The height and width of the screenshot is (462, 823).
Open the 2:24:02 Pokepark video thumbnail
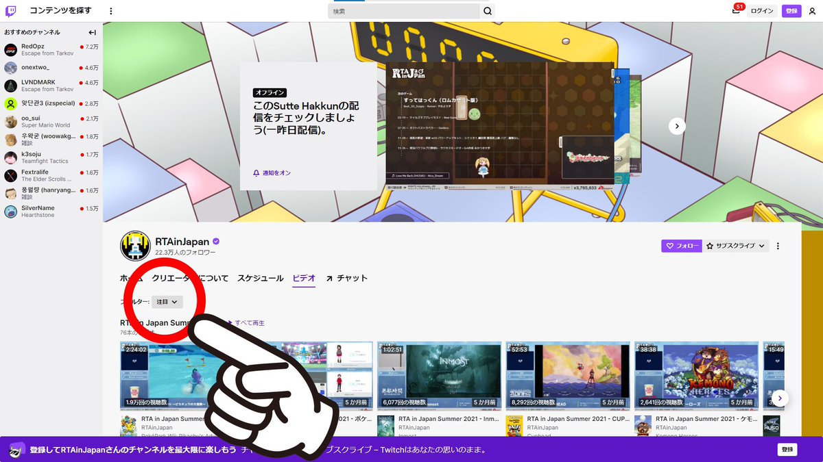(x=182, y=375)
